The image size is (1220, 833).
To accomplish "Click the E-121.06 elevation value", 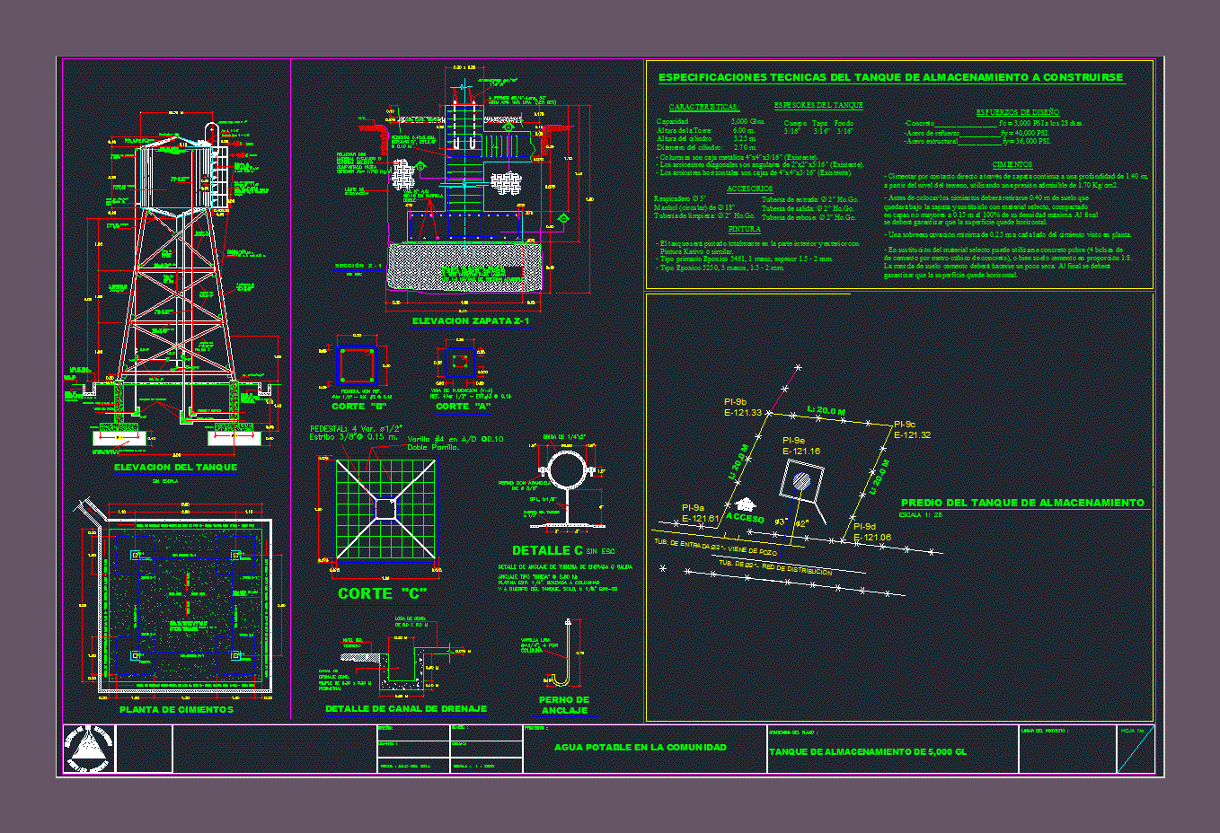I will click(872, 538).
